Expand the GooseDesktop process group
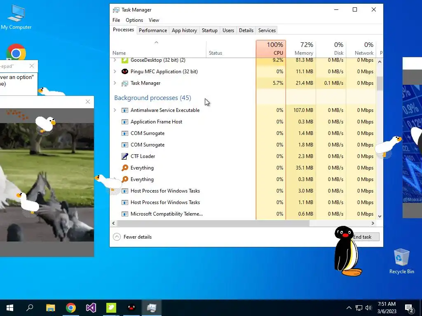This screenshot has width=422, height=316. pyautogui.click(x=115, y=60)
